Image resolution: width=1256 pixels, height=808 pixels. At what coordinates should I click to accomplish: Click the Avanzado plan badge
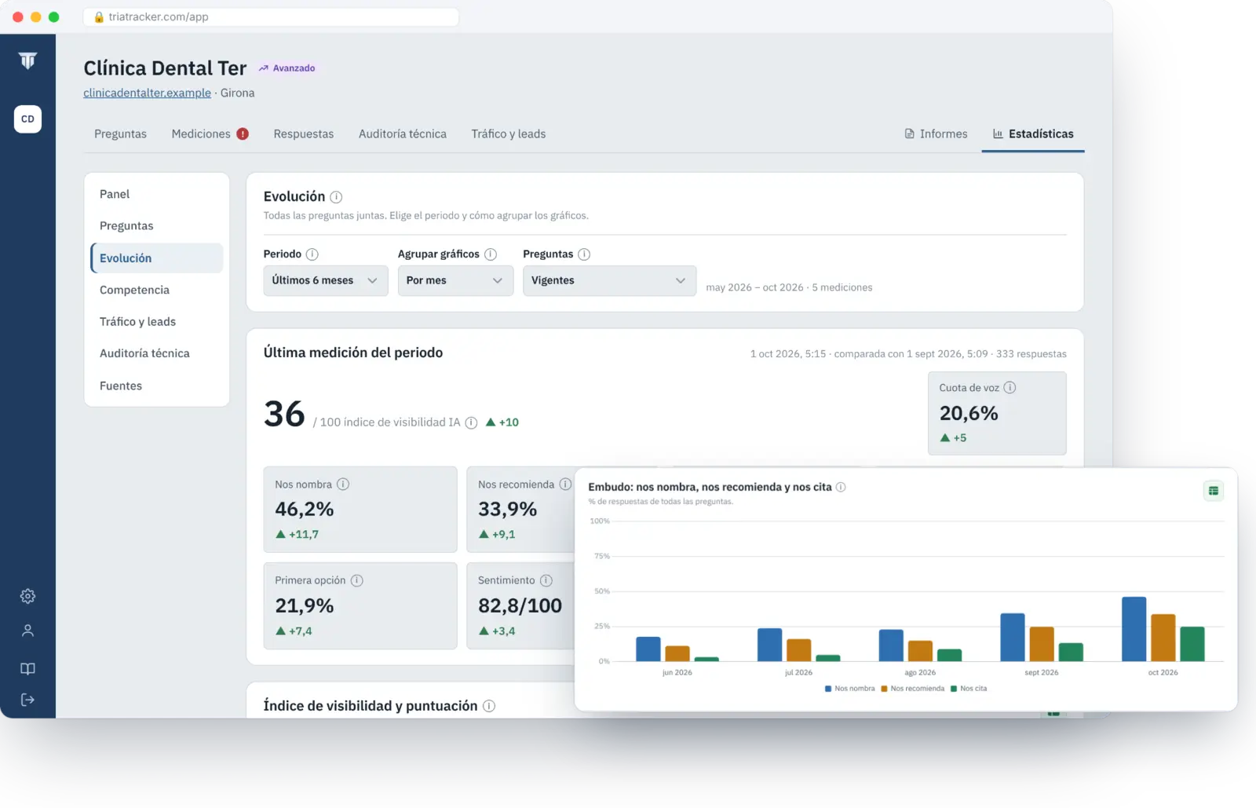287,68
